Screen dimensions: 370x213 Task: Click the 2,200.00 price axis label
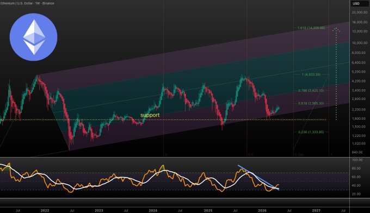tap(359, 110)
